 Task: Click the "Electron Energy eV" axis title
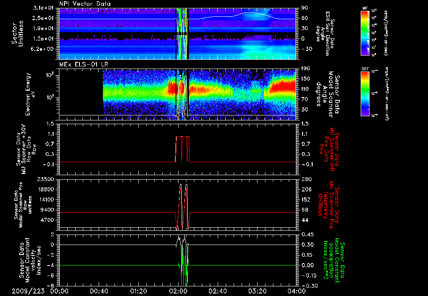point(31,94)
